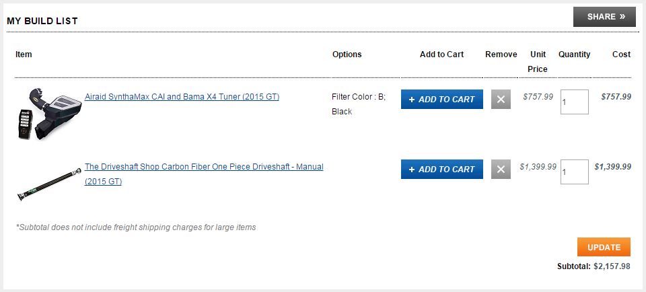This screenshot has height=292, width=646.
Task: Open the Airaid SynthaMax CAI product link
Action: point(182,97)
